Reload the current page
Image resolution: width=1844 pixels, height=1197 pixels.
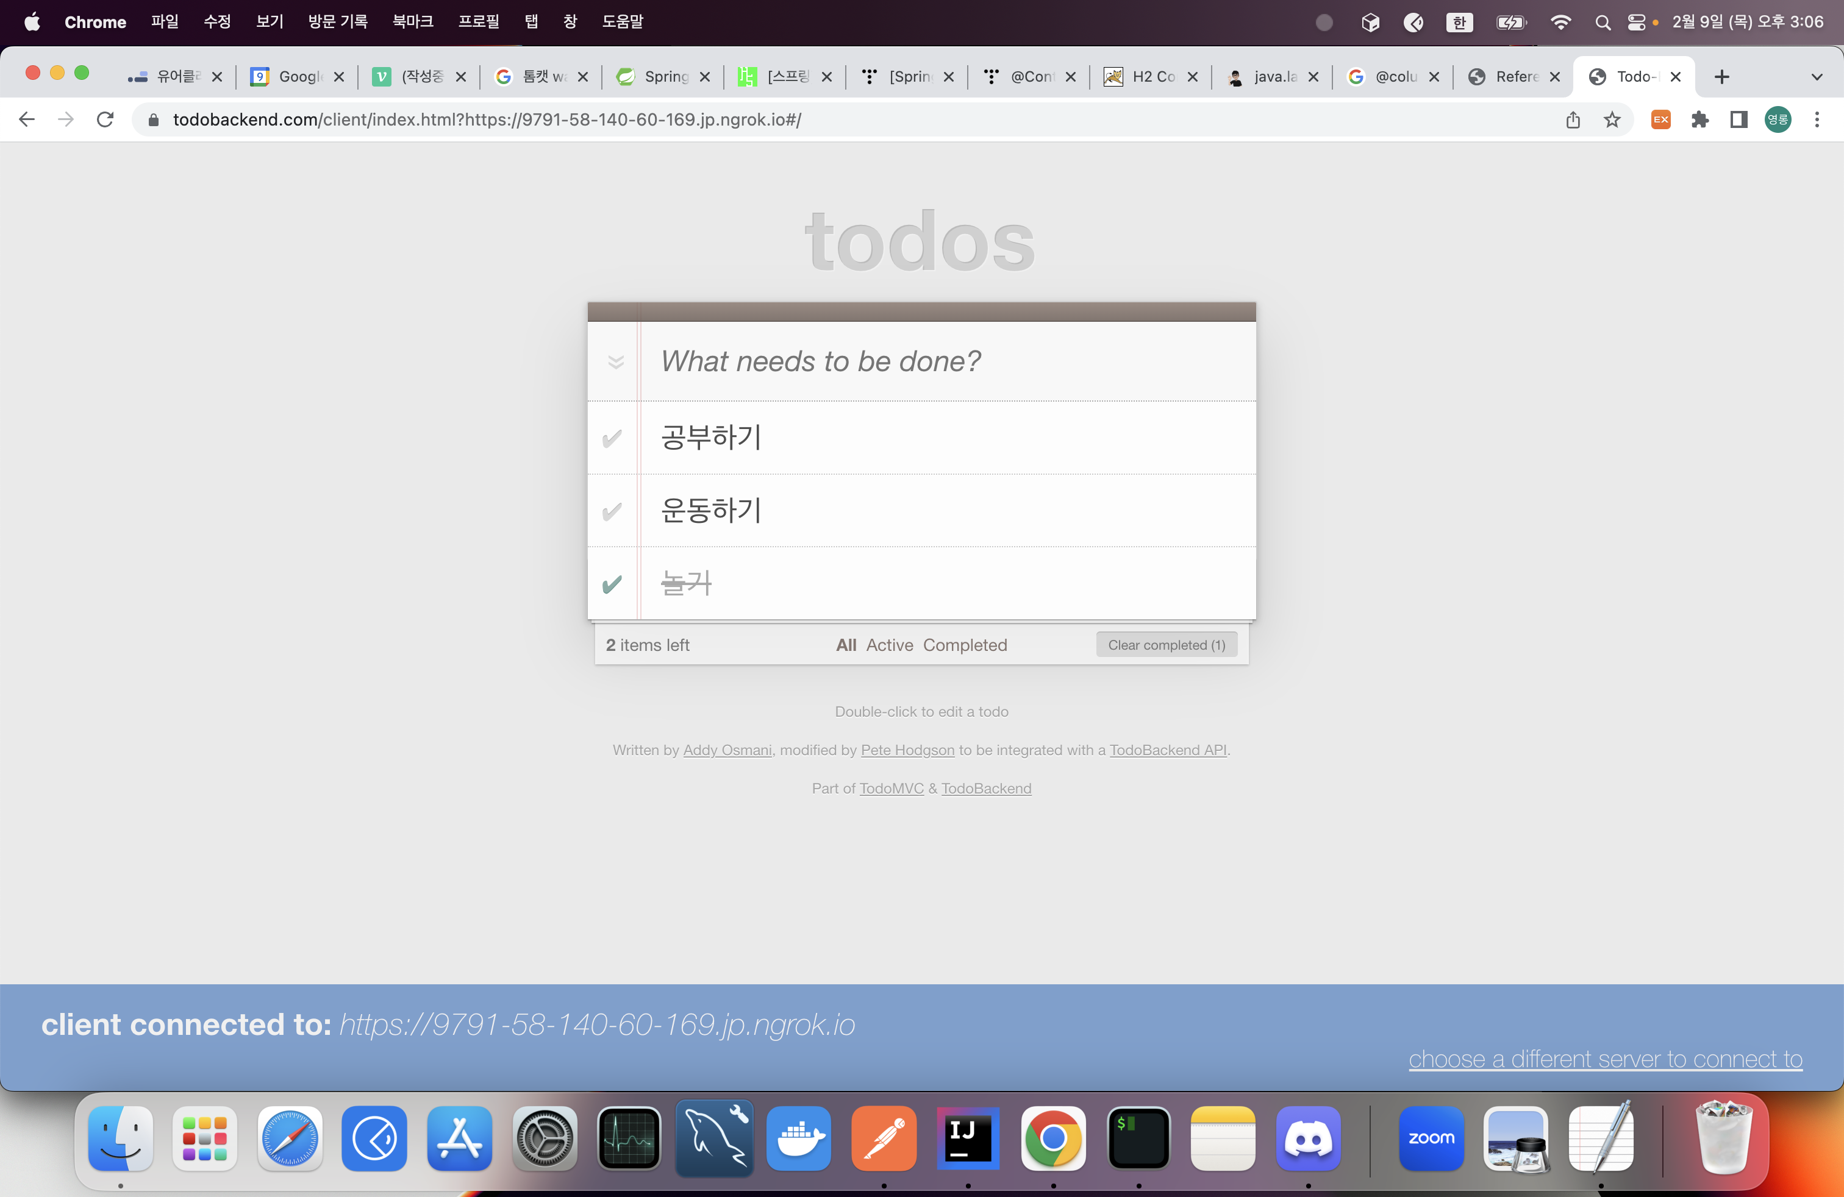[x=105, y=119]
